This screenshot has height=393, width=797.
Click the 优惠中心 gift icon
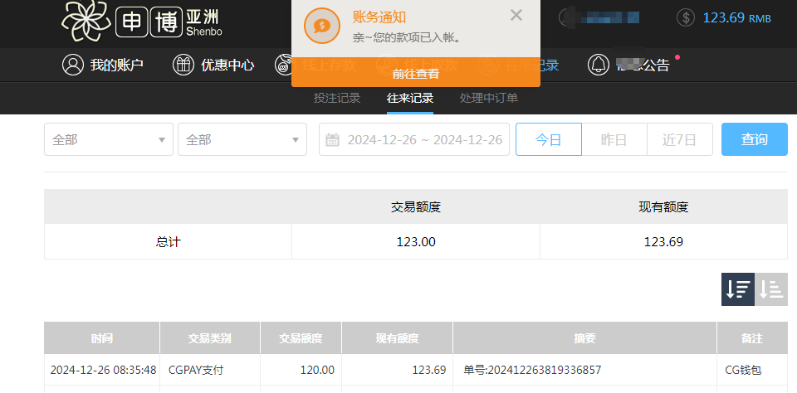pos(183,65)
